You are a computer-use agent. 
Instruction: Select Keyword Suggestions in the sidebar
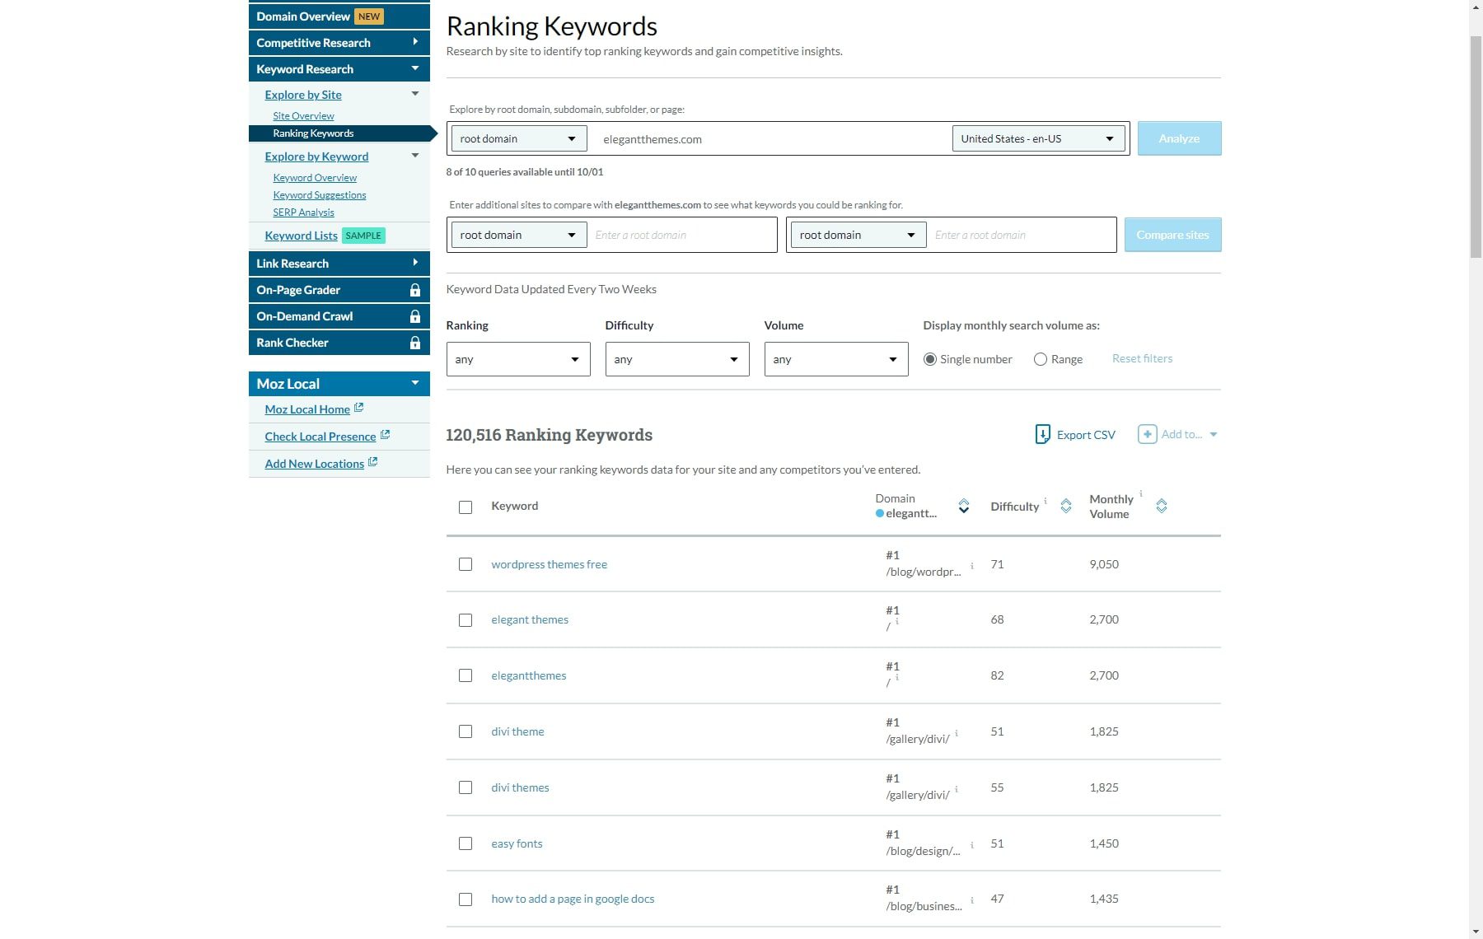320,194
